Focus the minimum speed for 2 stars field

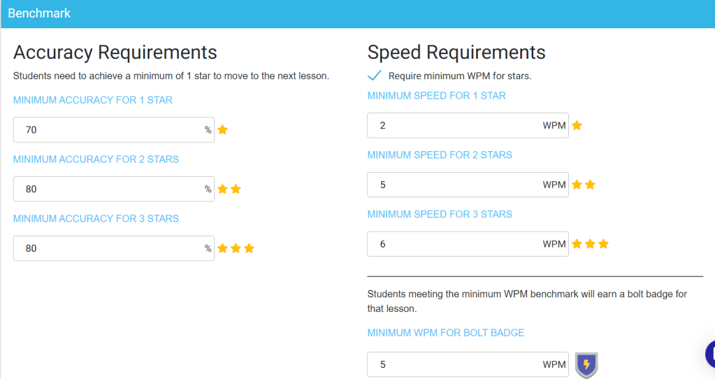[468, 185]
